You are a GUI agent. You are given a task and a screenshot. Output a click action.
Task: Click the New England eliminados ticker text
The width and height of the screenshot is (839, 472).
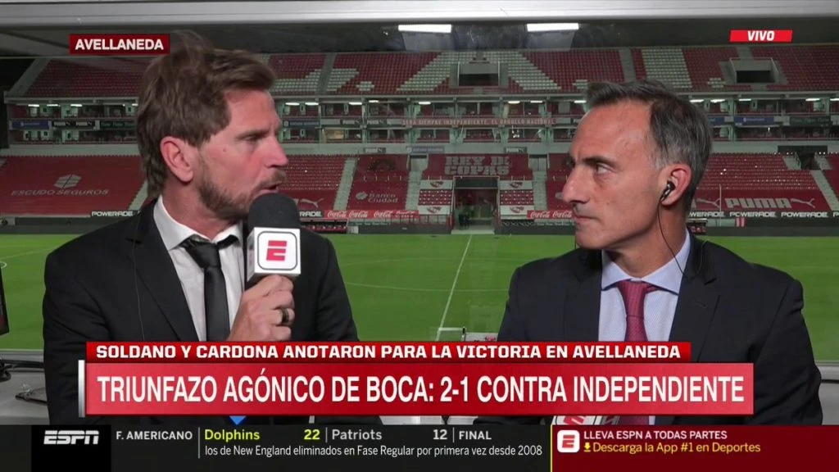[374, 451]
